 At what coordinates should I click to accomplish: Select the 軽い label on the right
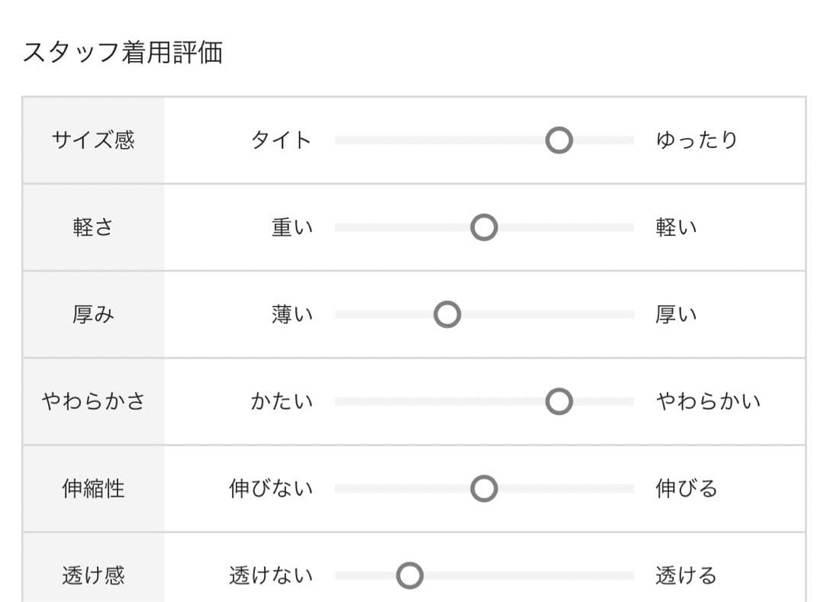pyautogui.click(x=675, y=227)
